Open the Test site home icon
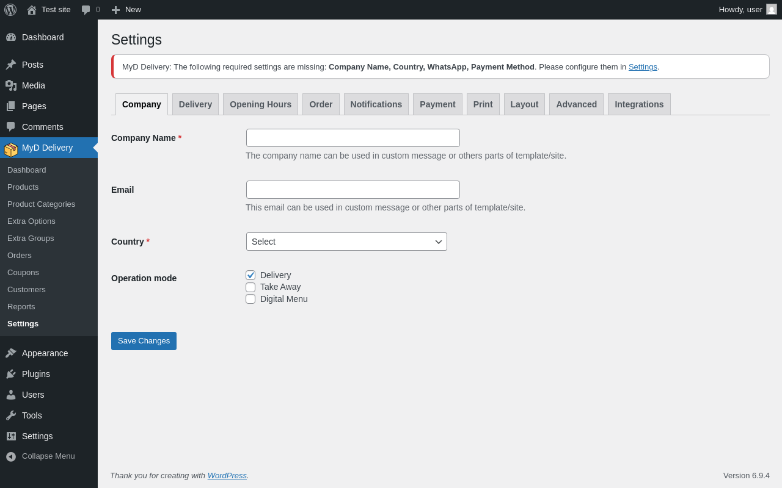The height and width of the screenshot is (488, 782). 32,10
